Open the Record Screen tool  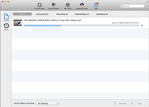pos(54,6)
